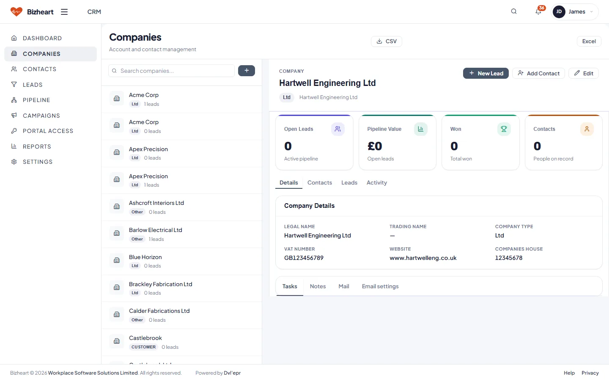Open Reports in the sidebar
The width and height of the screenshot is (609, 381).
pos(50,146)
